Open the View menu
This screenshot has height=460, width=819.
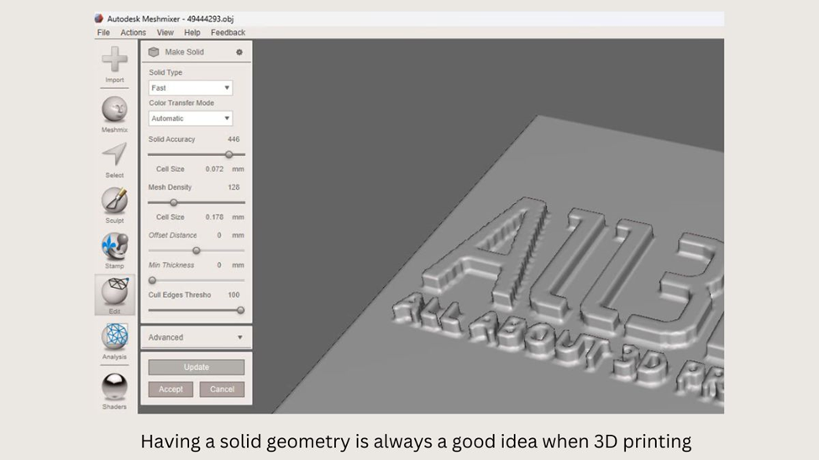click(165, 33)
